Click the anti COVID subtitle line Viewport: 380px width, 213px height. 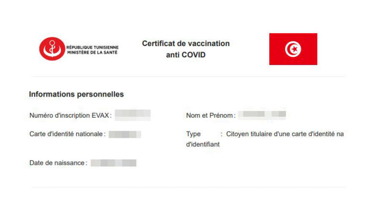[x=186, y=55]
